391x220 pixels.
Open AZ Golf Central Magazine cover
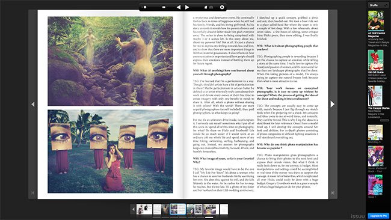point(376,20)
